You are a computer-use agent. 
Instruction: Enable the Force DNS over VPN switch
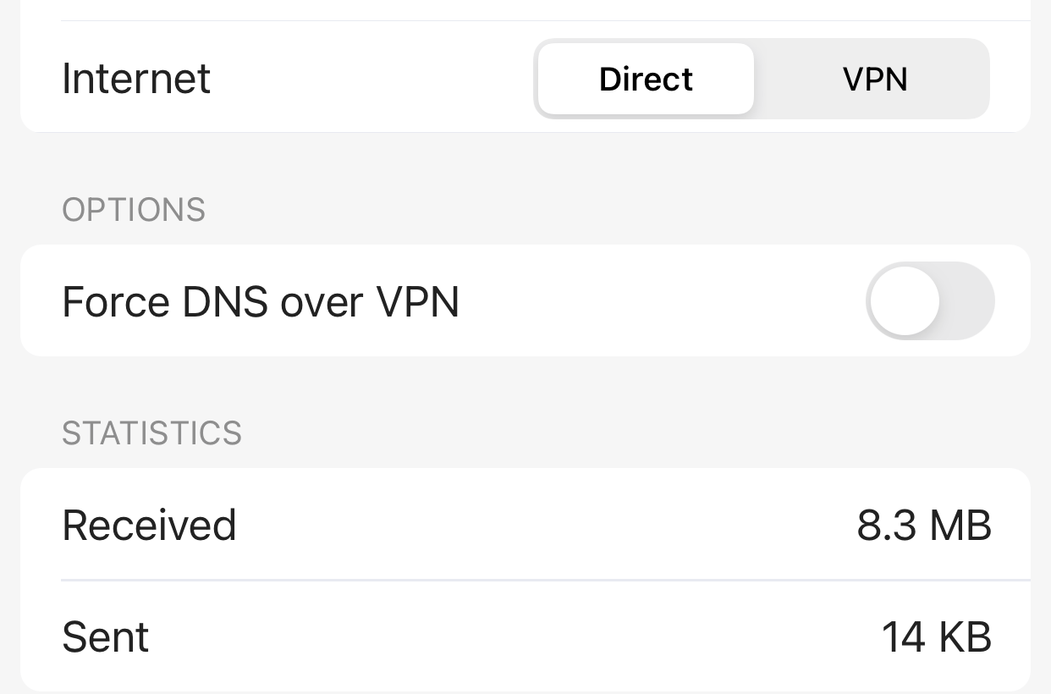[x=929, y=301]
